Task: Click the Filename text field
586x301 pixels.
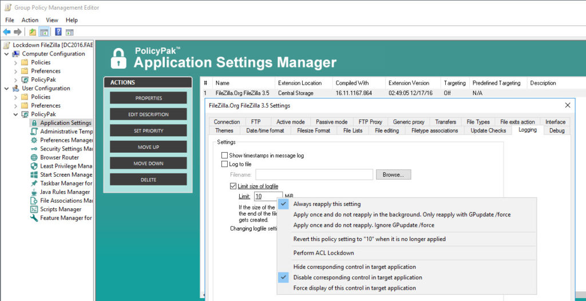Action: pos(314,175)
